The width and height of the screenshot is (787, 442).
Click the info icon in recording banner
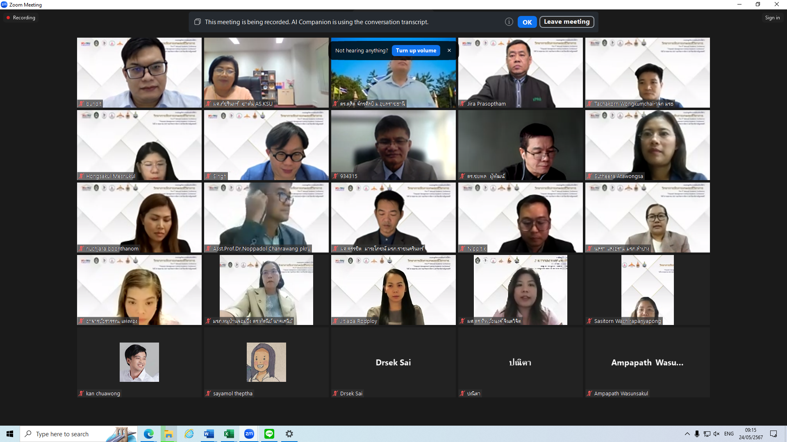[509, 22]
